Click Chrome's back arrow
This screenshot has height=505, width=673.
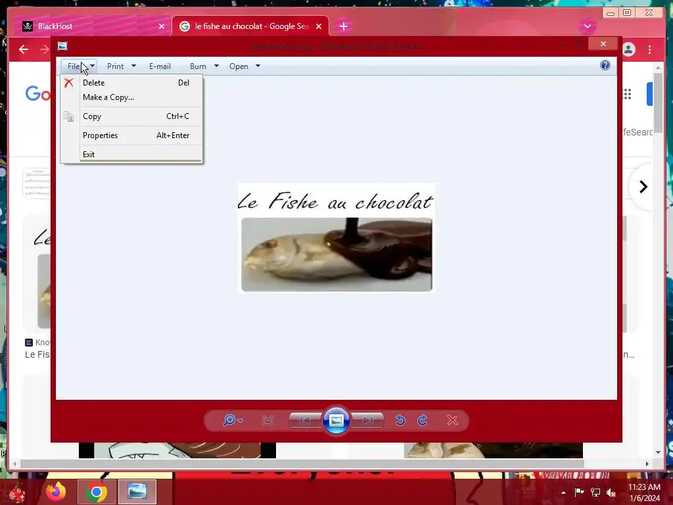point(24,49)
